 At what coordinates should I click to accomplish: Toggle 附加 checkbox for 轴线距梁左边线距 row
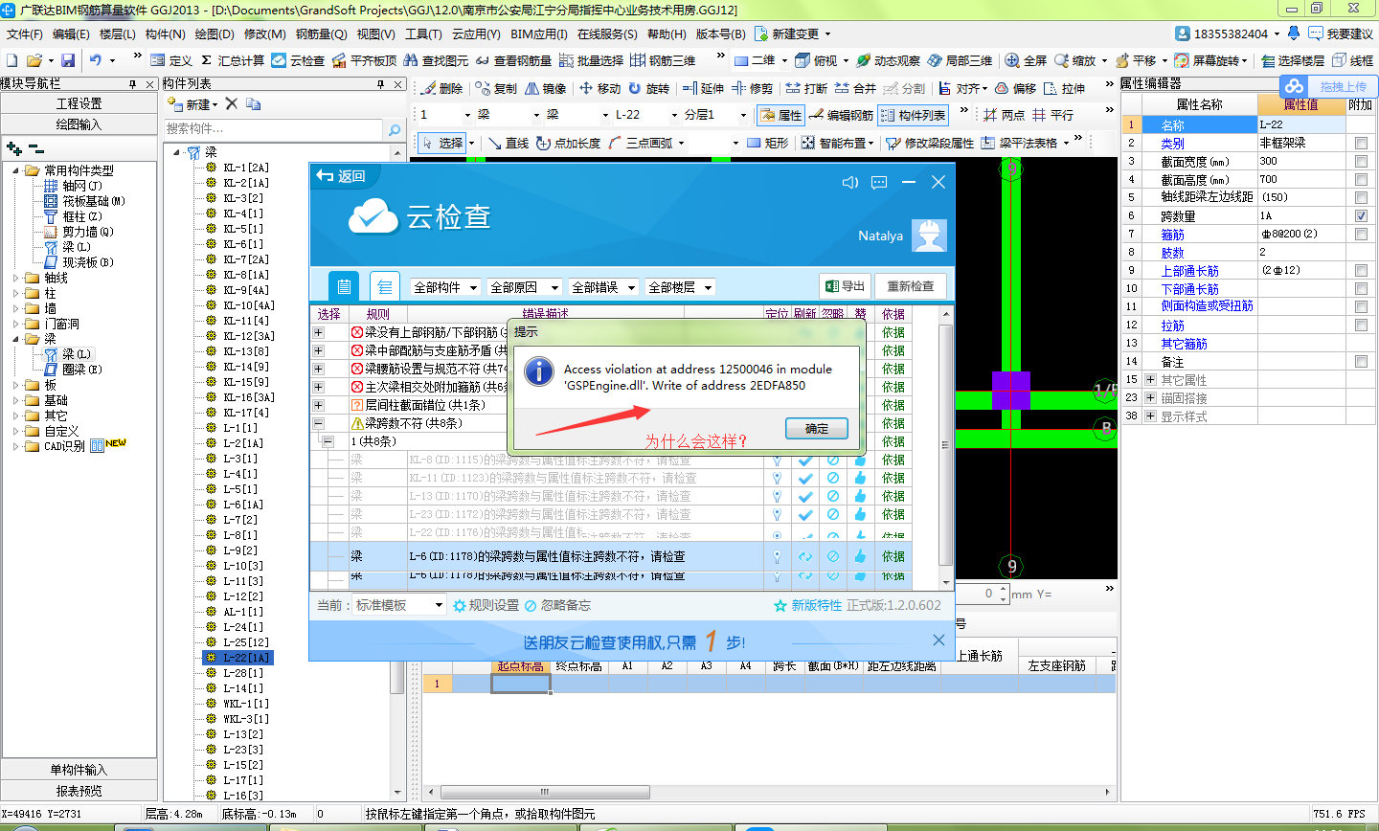coord(1361,197)
